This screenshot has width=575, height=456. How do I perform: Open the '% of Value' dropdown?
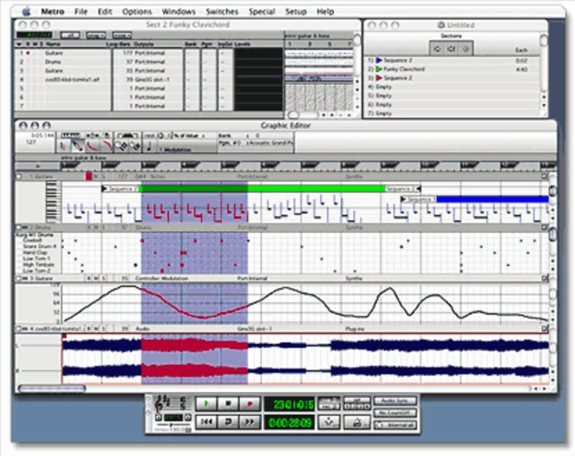tap(189, 136)
